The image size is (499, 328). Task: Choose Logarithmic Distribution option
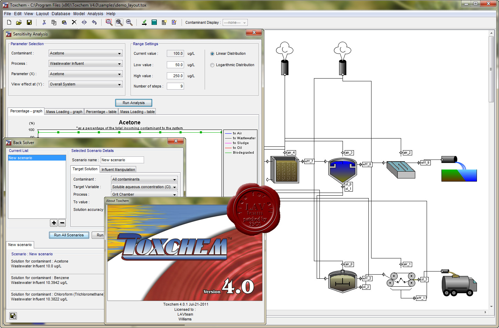point(232,65)
